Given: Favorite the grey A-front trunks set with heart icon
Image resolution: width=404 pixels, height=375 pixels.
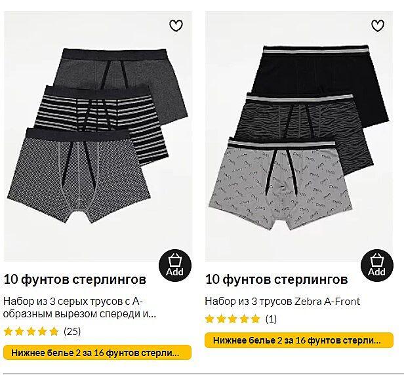Looking at the screenshot, I should coord(176,26).
